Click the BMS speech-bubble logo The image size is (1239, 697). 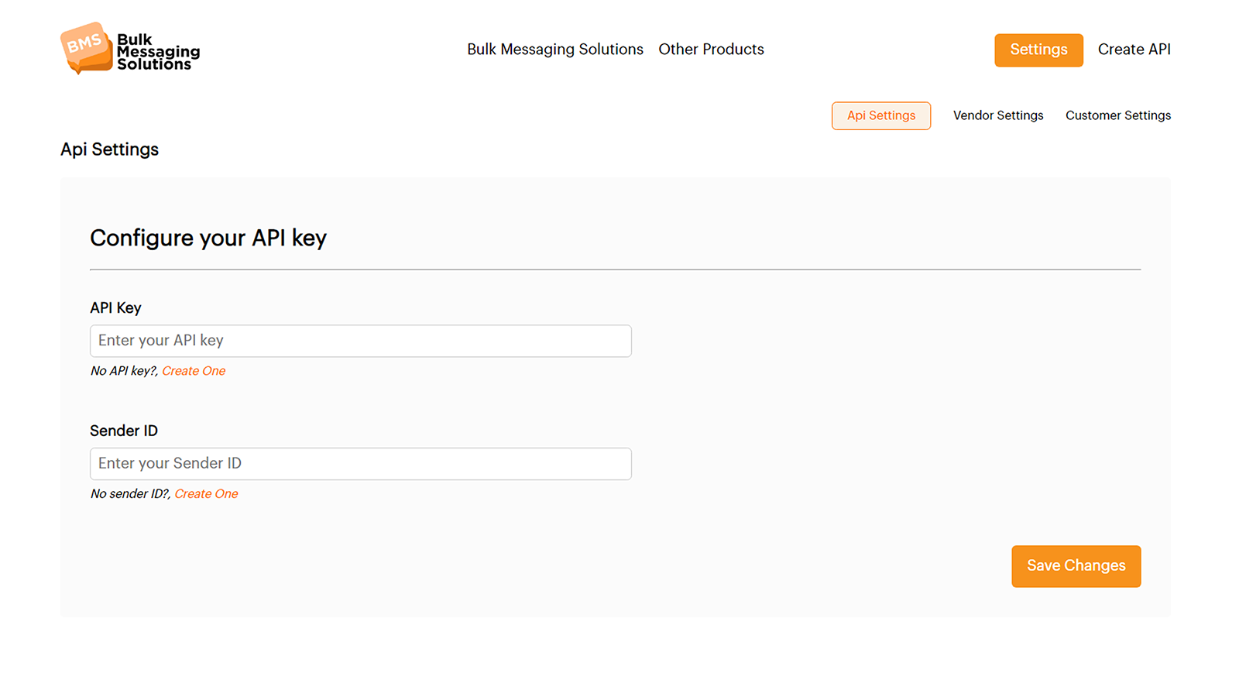[85, 48]
